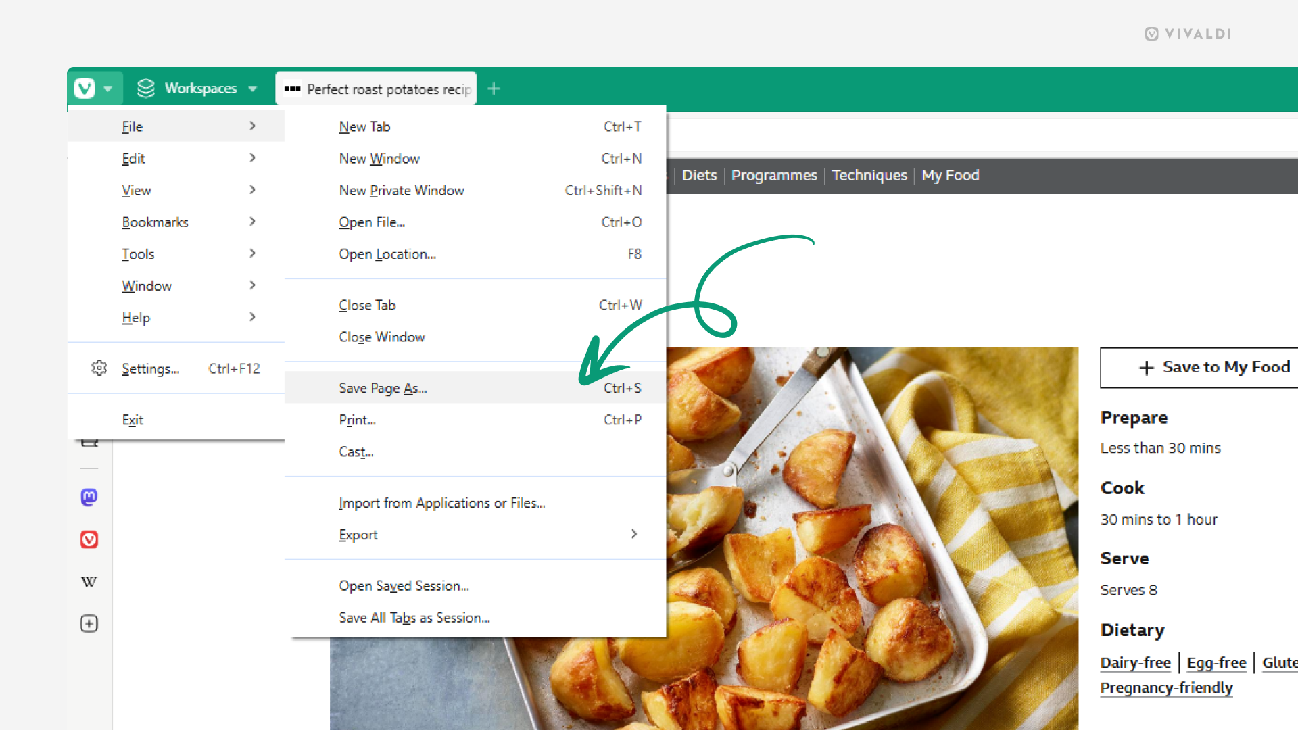
Task: Expand the Export submenu chevron
Action: [x=634, y=534]
